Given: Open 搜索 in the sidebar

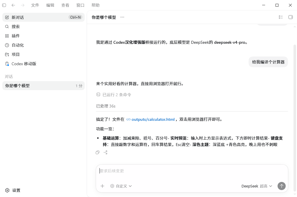Looking at the screenshot, I should tap(44, 26).
